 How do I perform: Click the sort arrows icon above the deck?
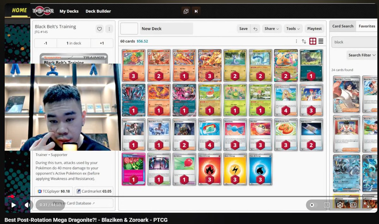(304, 41)
